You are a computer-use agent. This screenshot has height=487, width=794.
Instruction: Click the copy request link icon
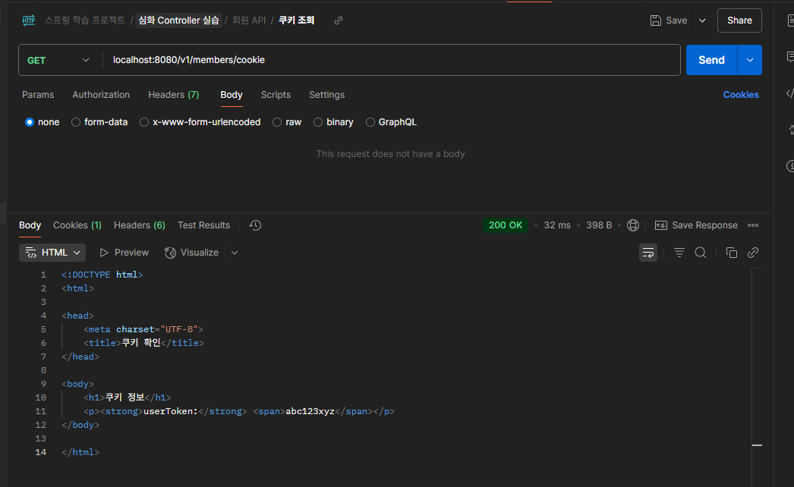pyautogui.click(x=339, y=20)
